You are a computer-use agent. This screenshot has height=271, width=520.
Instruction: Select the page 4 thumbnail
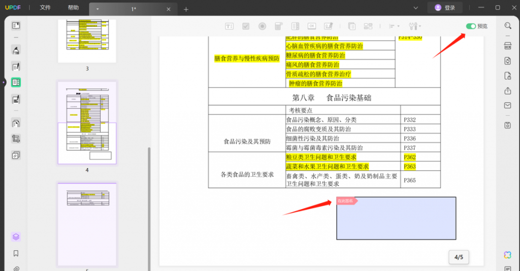click(87, 123)
